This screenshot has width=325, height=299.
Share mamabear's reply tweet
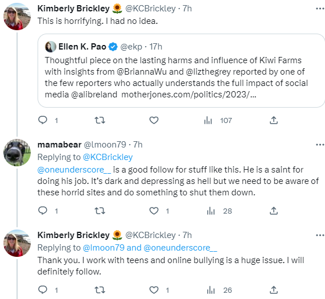pos(274,211)
